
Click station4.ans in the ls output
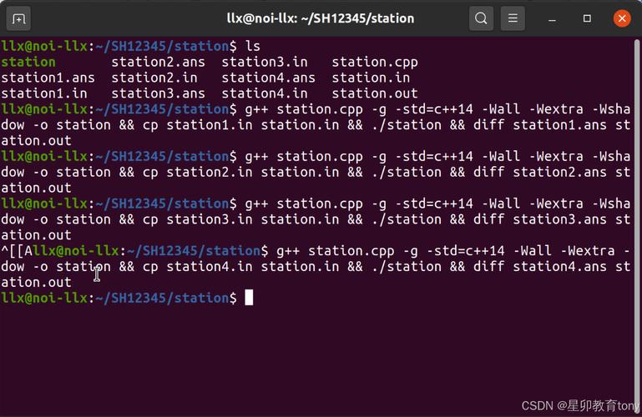point(268,78)
